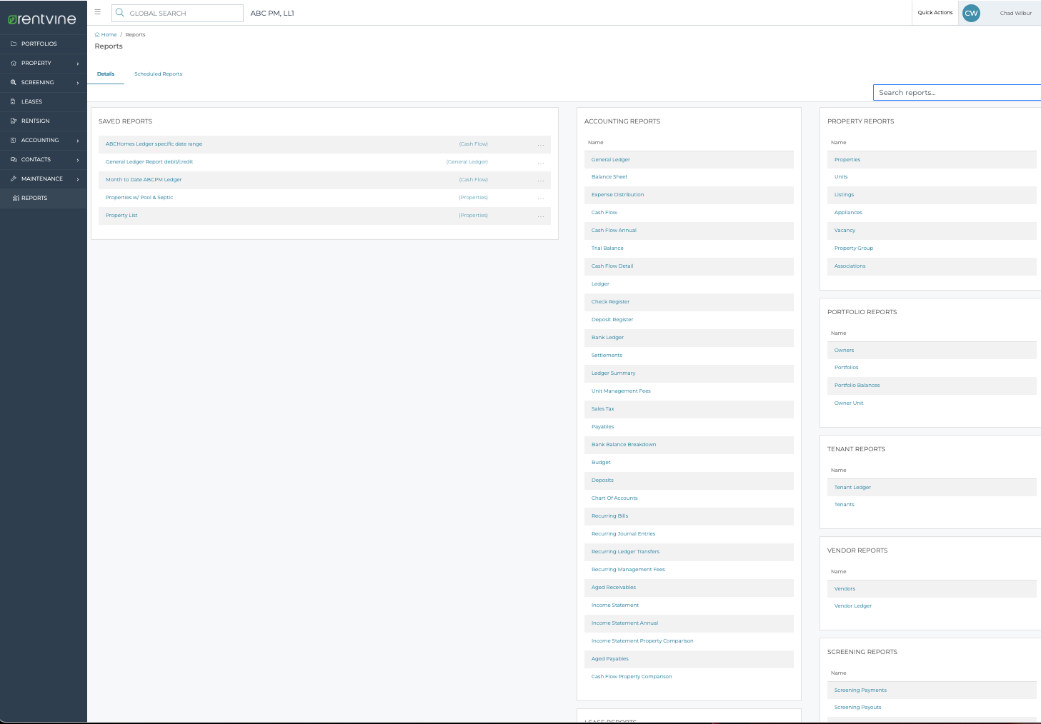Open Leases in the sidebar
The height and width of the screenshot is (724, 1041).
(31, 101)
